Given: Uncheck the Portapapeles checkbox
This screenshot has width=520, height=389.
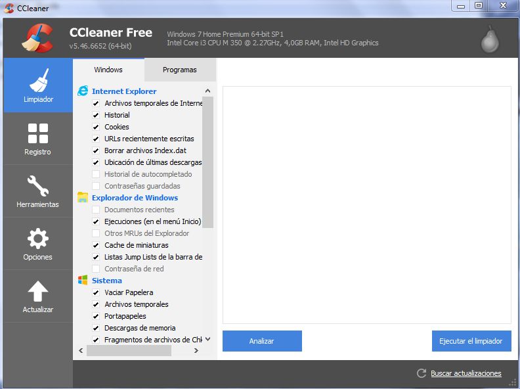Looking at the screenshot, I should coord(96,316).
